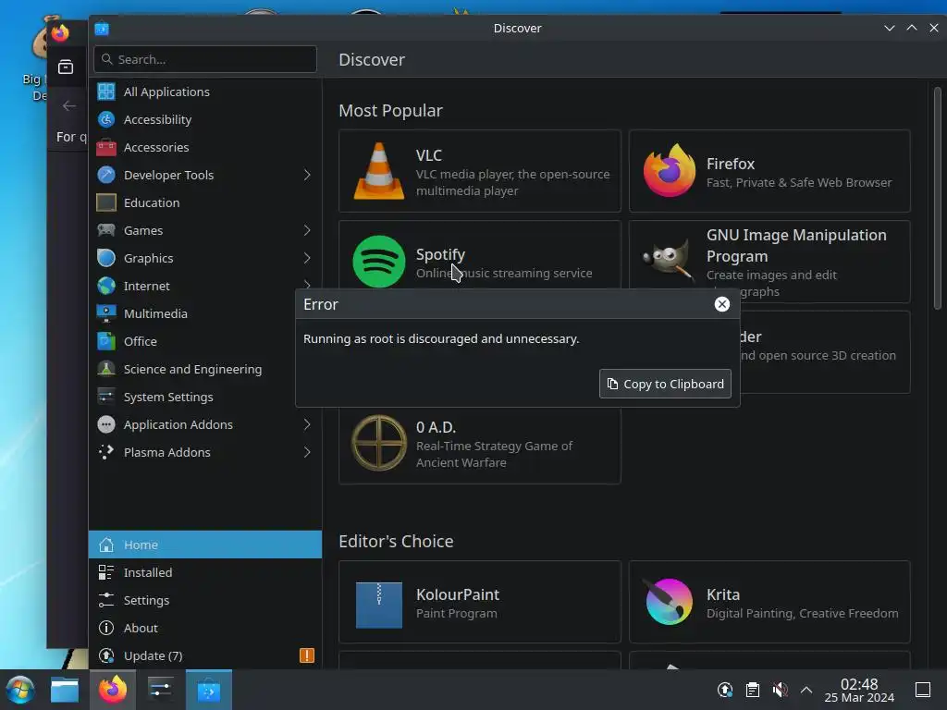This screenshot has height=710, width=947.
Task: Dismiss the Error dialog with its close icon
Action: click(721, 304)
